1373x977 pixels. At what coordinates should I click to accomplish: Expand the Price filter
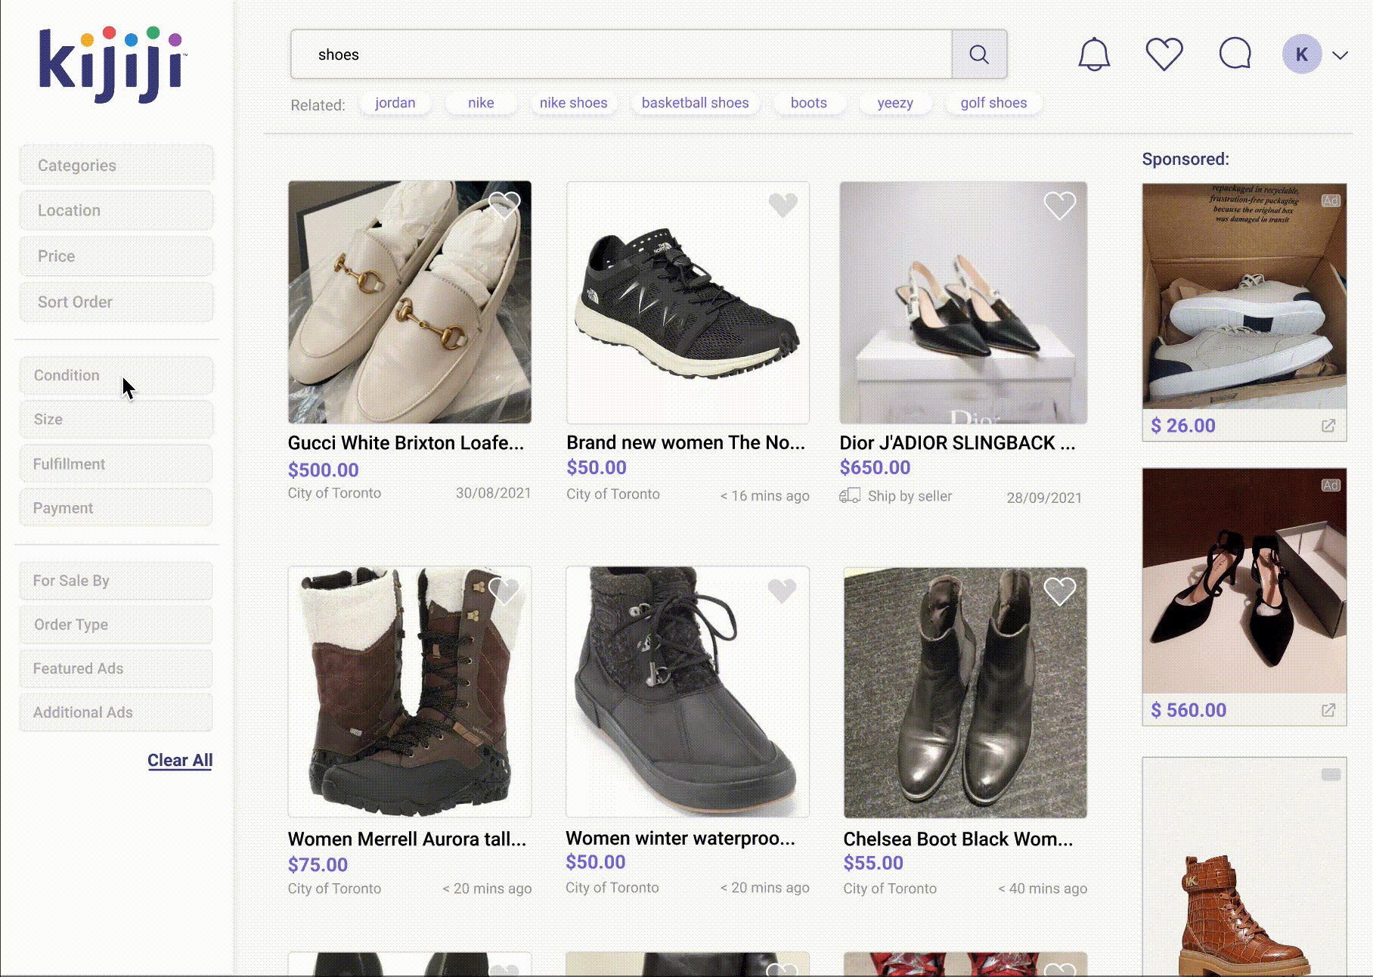coord(116,256)
